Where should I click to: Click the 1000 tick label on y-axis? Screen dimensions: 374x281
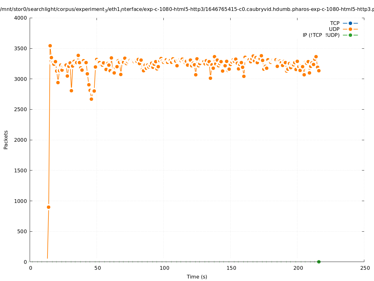pos(21,201)
